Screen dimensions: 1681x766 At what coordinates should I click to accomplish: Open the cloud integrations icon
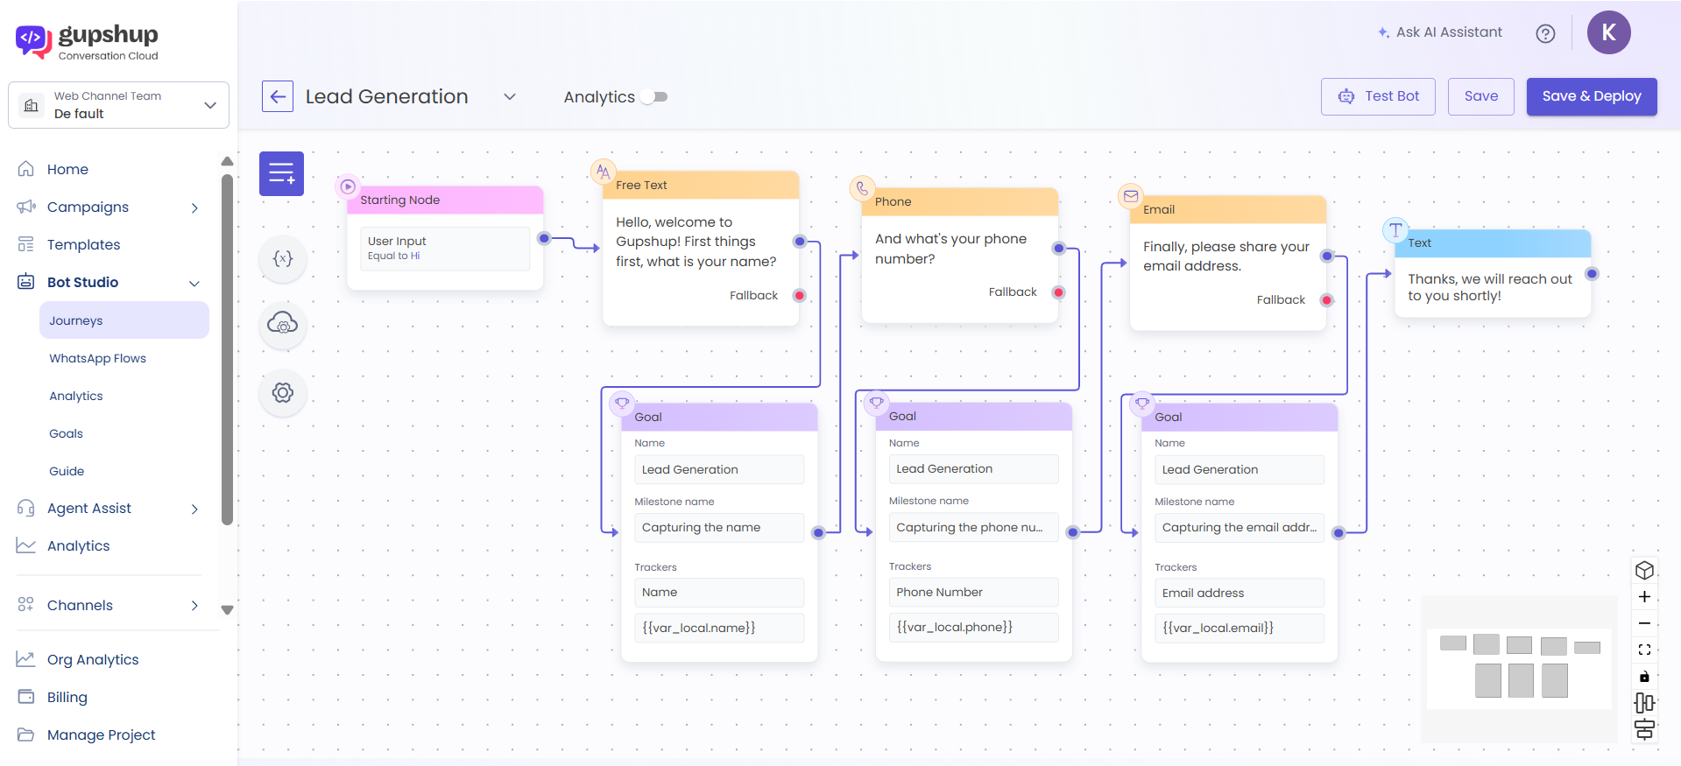tap(283, 325)
